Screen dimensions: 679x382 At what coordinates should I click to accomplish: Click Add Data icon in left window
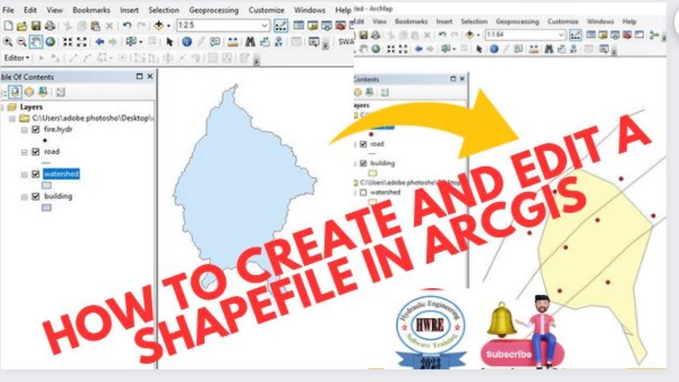(x=159, y=25)
